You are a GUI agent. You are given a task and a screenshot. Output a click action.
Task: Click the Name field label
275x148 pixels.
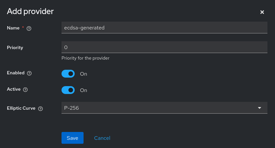(x=13, y=28)
